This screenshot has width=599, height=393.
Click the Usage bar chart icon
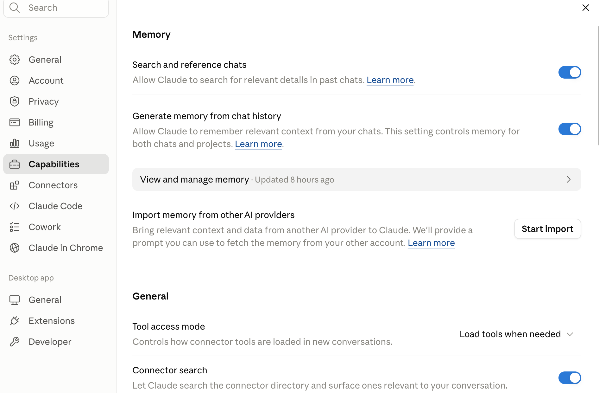click(x=15, y=143)
